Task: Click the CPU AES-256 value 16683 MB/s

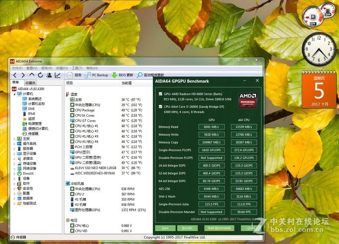Action: click(244, 189)
